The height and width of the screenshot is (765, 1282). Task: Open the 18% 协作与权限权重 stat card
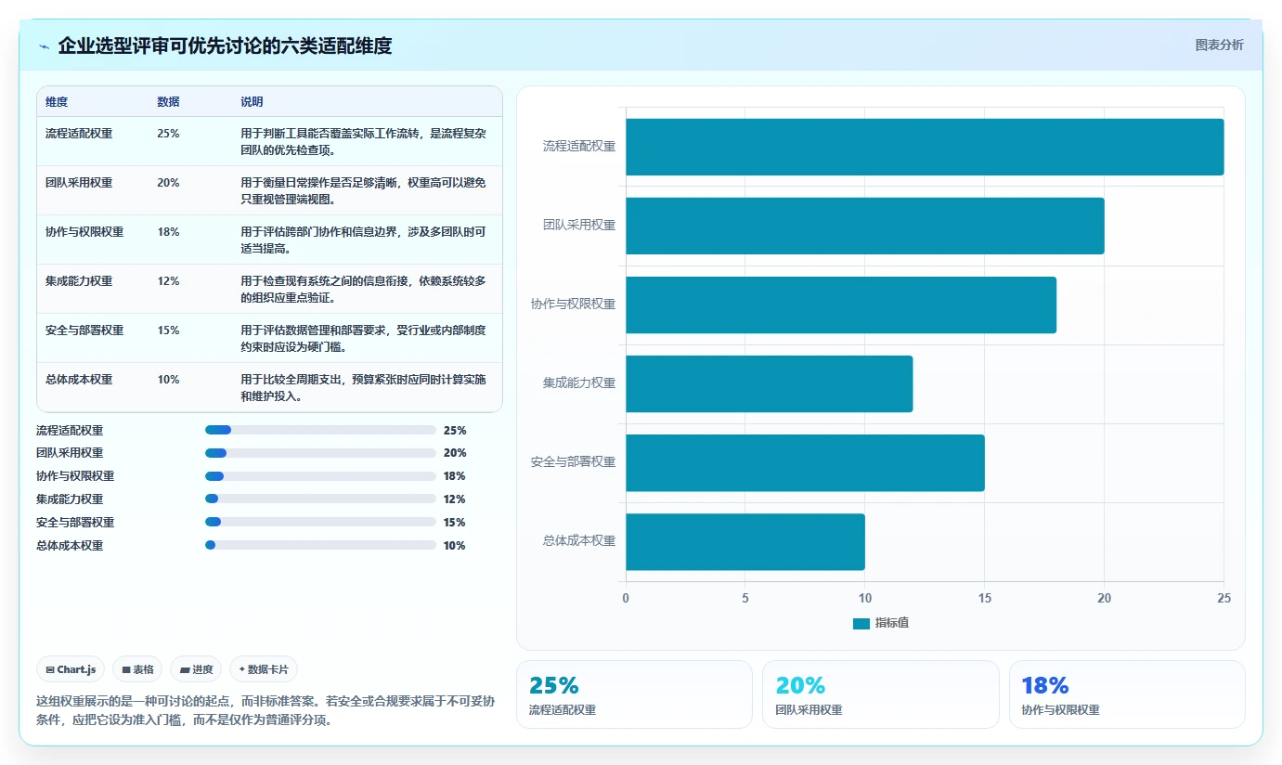1127,694
